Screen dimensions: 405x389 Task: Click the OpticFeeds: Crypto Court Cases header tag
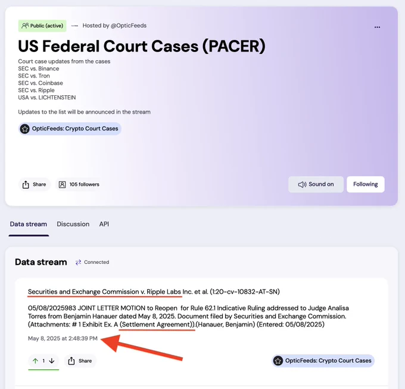pyautogui.click(x=70, y=129)
